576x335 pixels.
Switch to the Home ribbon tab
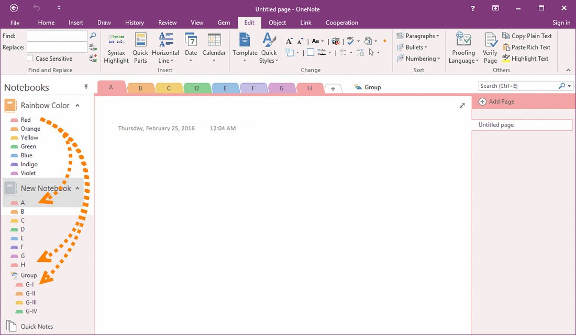pos(46,22)
